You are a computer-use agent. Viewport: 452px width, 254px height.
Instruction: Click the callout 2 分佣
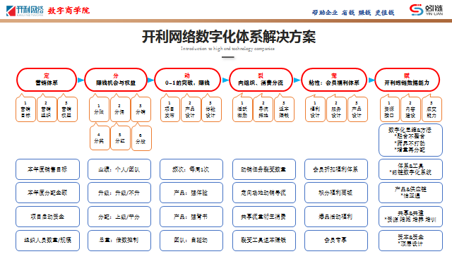point(120,109)
